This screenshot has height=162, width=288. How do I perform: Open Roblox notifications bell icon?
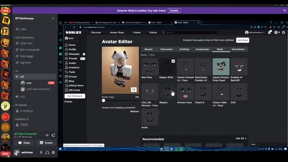point(270,32)
